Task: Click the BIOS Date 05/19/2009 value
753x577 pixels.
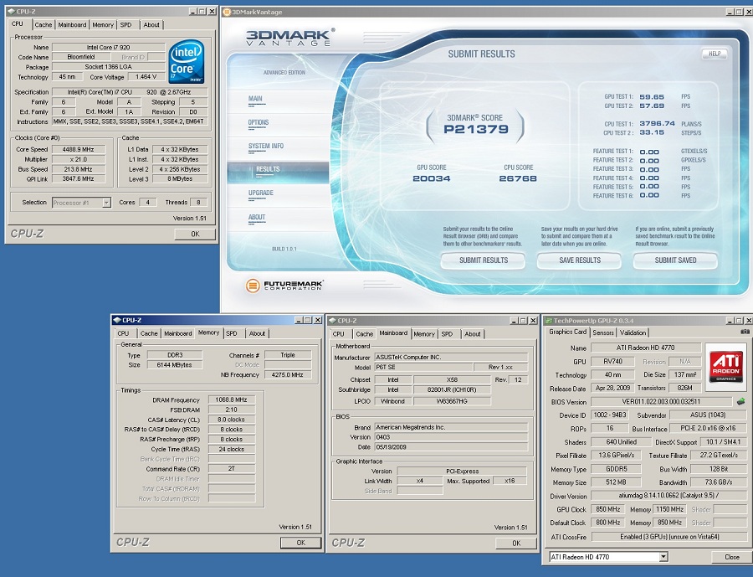Action: [451, 446]
